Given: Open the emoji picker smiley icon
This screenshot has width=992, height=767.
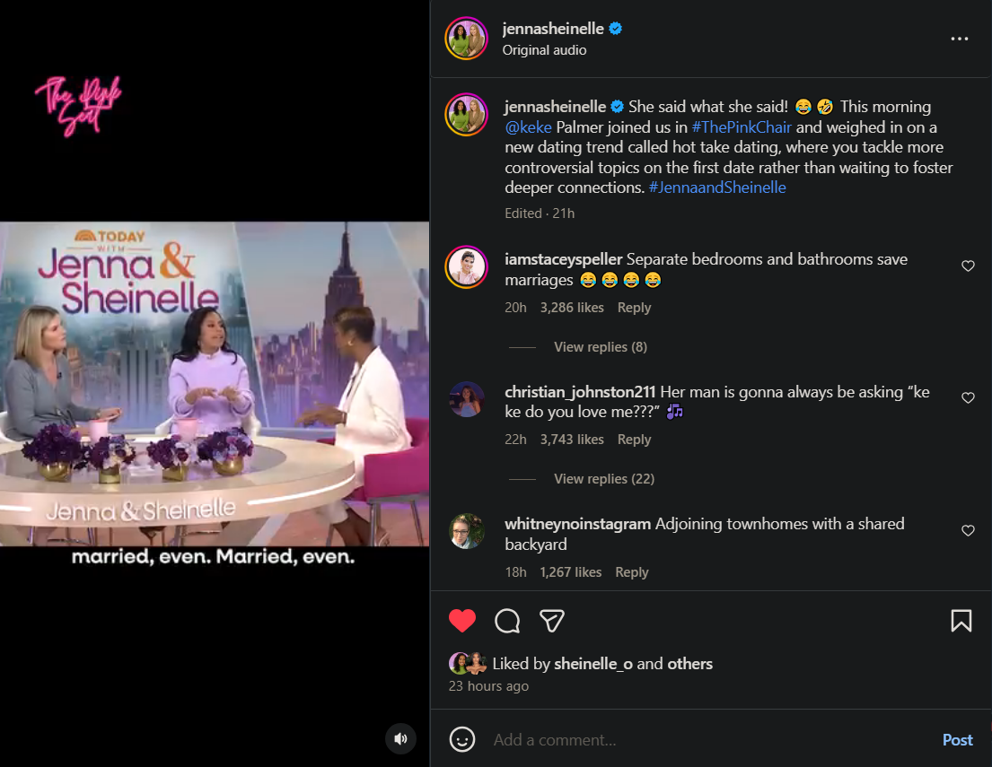Looking at the screenshot, I should 462,739.
